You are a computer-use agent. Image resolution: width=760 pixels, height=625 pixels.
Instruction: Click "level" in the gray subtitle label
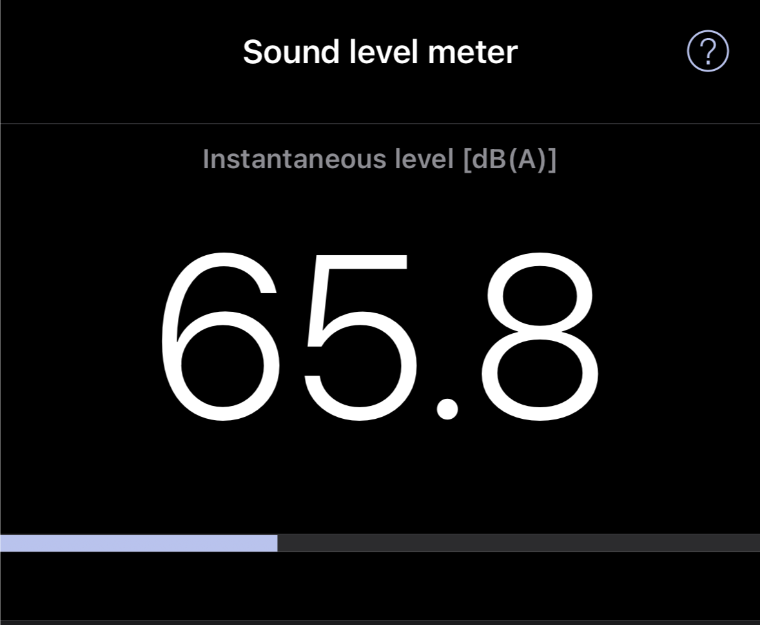(x=424, y=159)
